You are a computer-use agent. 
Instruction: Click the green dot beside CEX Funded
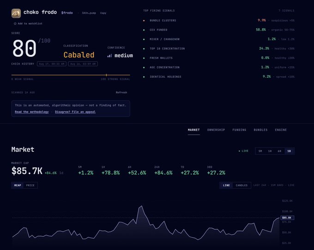[x=144, y=30]
